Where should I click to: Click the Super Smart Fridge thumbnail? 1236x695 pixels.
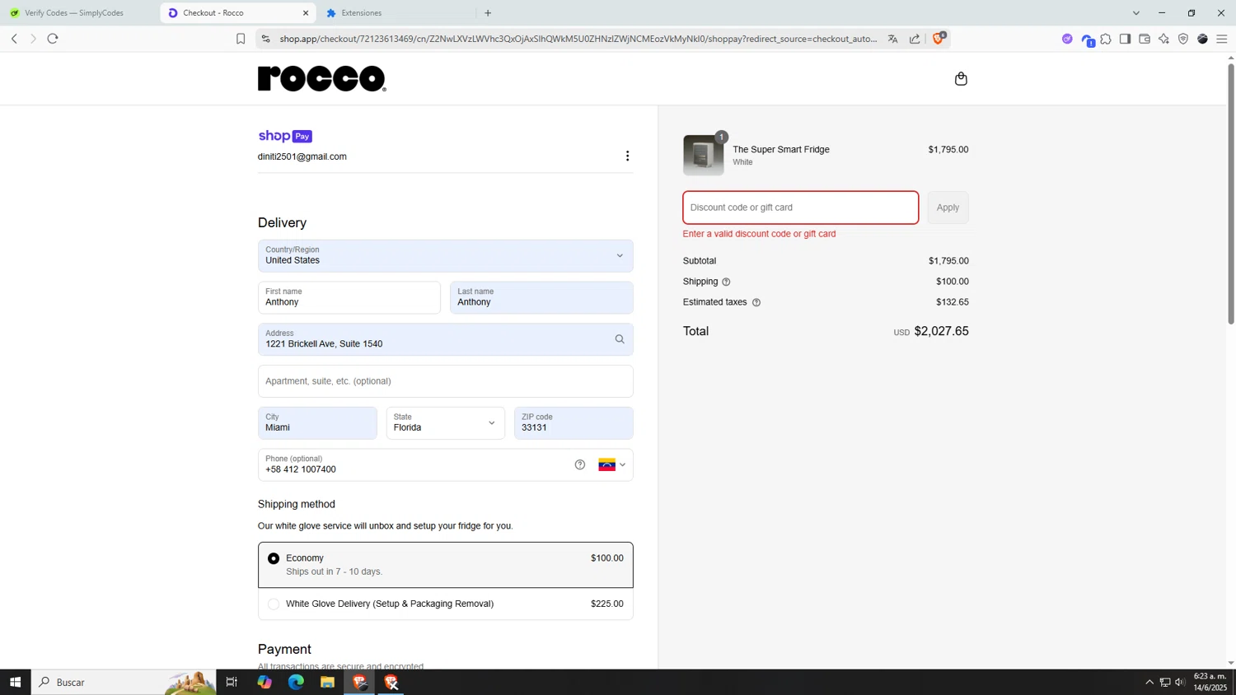[x=703, y=155]
